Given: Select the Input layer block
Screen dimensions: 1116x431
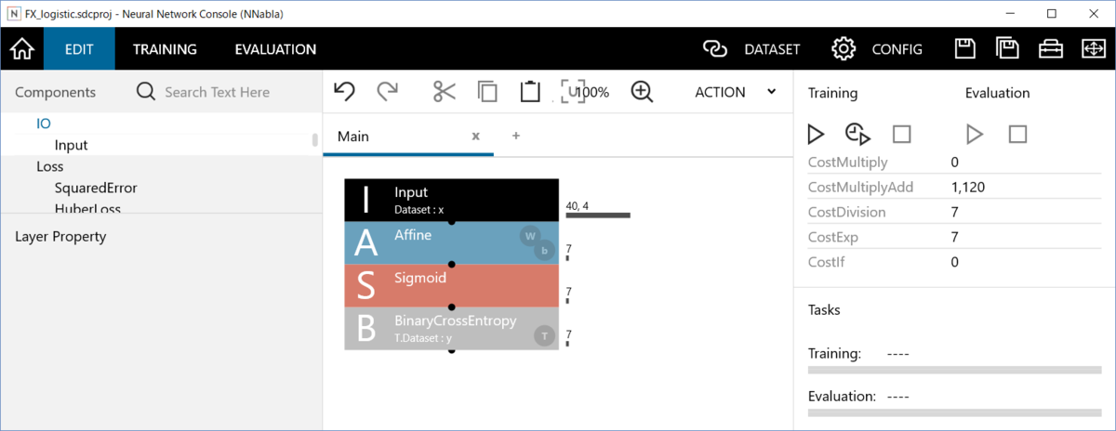Looking at the screenshot, I should click(x=452, y=200).
